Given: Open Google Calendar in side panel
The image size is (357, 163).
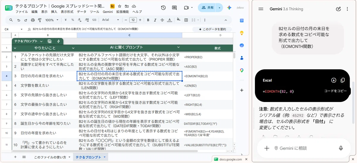Looking at the screenshot, I should click(x=242, y=21).
